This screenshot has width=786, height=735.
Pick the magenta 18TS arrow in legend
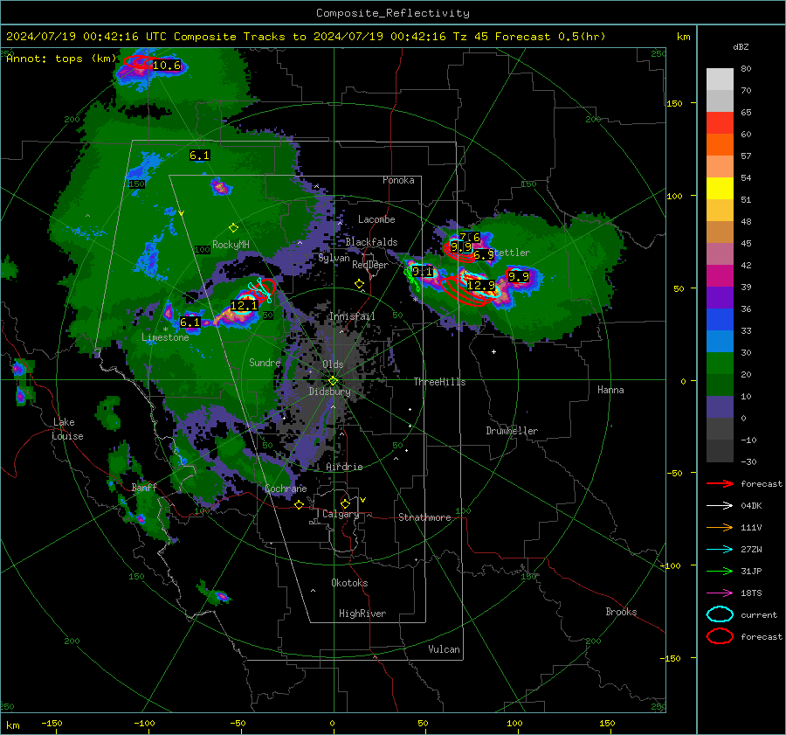pos(720,593)
